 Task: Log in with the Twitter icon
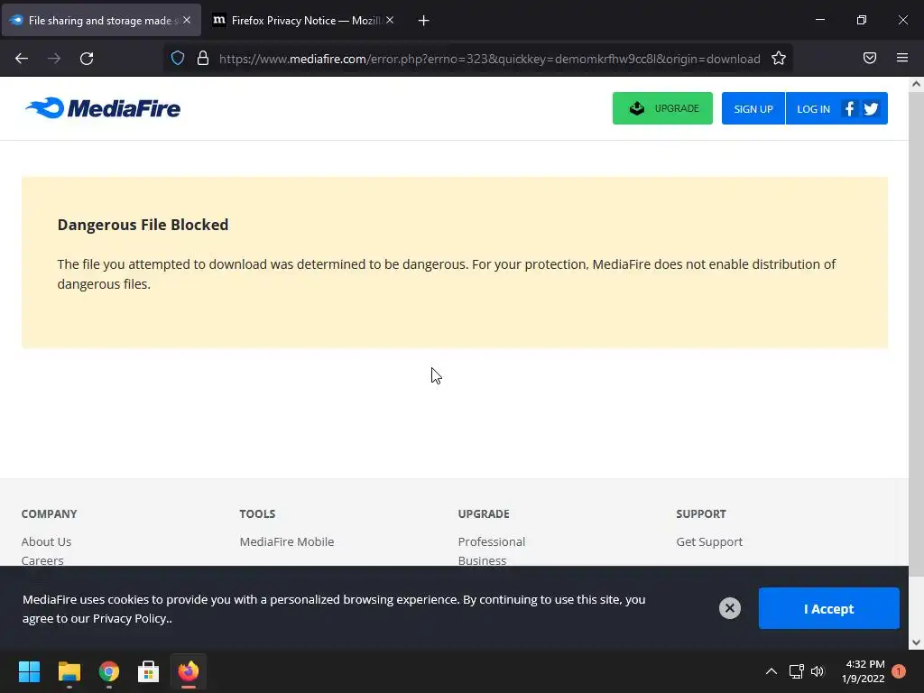tap(871, 108)
